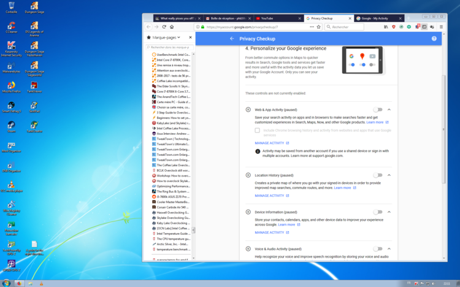Close the bookmarks sidebar
This screenshot has width=460, height=287.
190,37
